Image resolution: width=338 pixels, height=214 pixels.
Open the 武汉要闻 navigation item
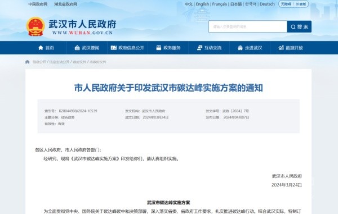87,48
